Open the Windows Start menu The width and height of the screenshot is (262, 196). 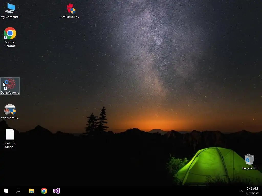pyautogui.click(x=6, y=191)
